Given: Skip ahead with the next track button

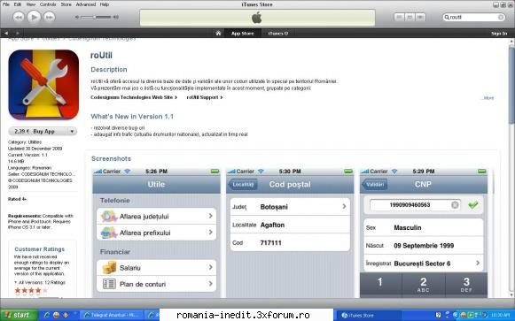Looking at the screenshot, I should point(50,17).
